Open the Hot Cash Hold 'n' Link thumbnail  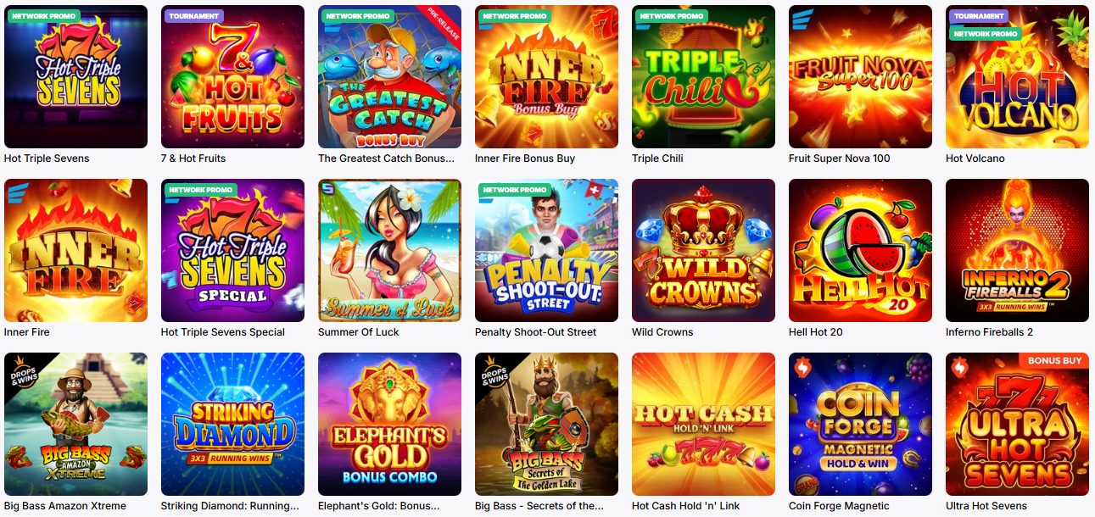tap(703, 425)
